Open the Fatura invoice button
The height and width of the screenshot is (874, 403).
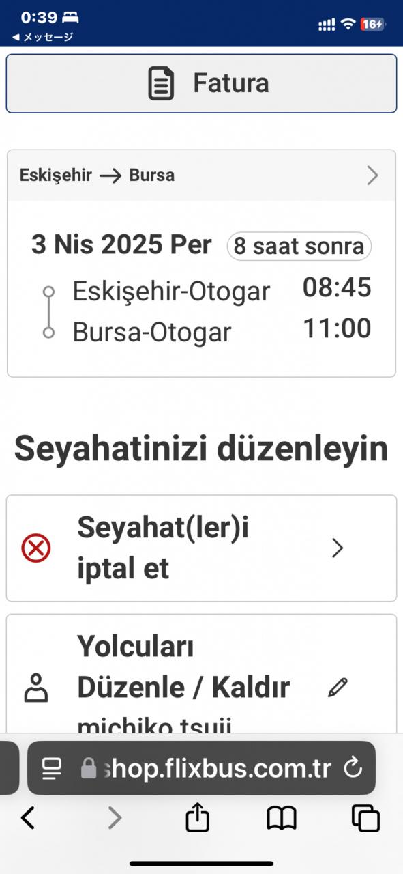(201, 83)
